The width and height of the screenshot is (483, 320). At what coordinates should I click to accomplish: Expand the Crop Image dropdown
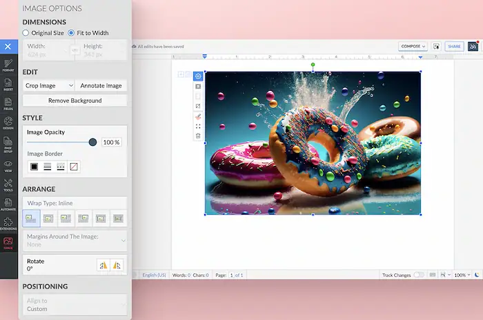[x=48, y=85]
